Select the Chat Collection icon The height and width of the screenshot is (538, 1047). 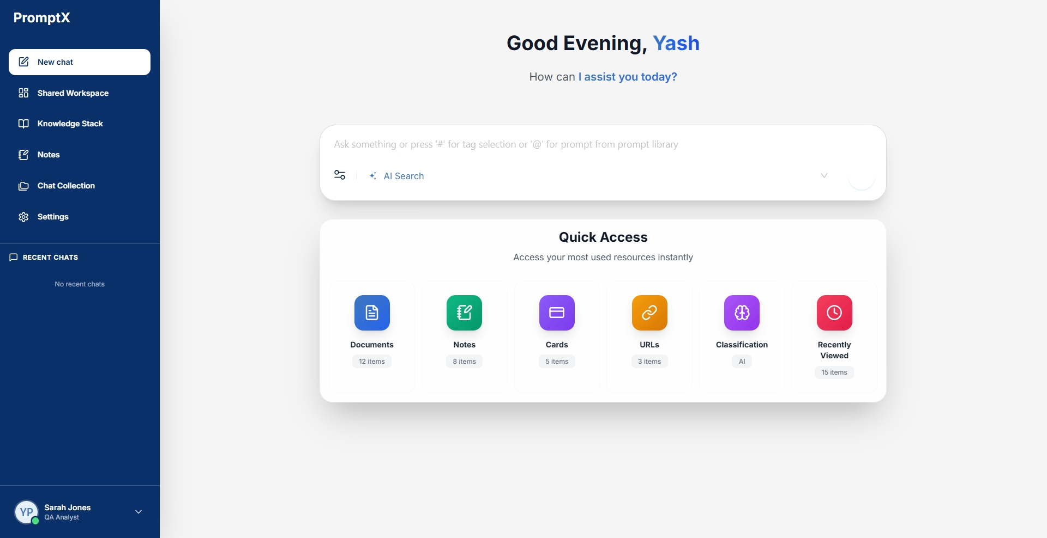24,186
